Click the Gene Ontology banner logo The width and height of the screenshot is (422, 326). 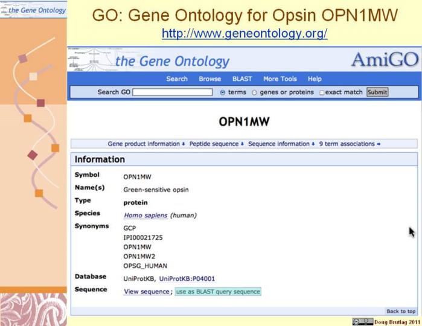pyautogui.click(x=172, y=61)
